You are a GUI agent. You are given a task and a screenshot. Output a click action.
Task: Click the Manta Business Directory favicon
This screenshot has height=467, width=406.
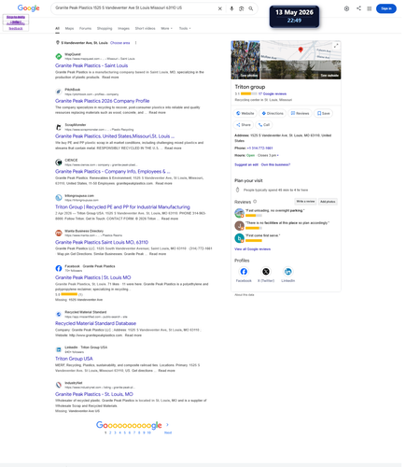click(x=59, y=233)
